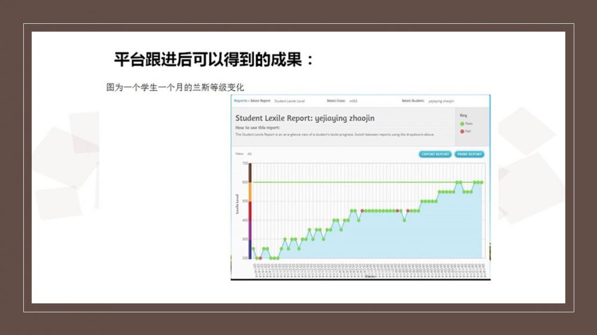Open the Reports breadcrumb link
This screenshot has height=335, width=597.
240,101
